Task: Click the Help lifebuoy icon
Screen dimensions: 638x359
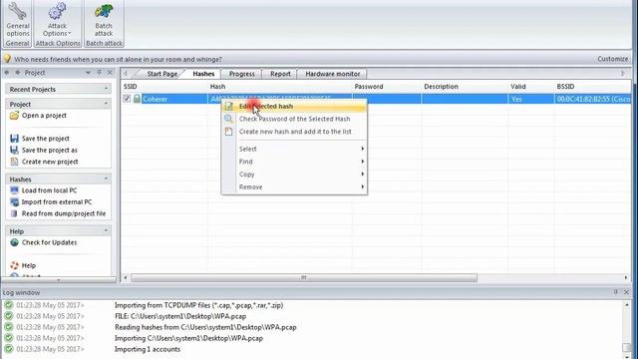Action: 14,265
